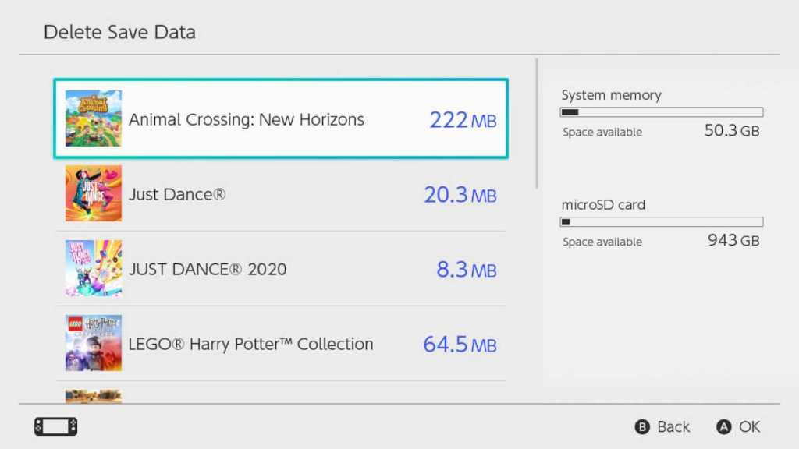Image resolution: width=799 pixels, height=449 pixels.
Task: Click the Just Dance® game icon
Action: pos(93,193)
